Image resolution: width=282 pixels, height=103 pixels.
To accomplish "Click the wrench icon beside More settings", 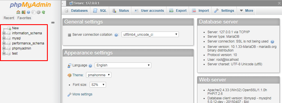I will [69, 94].
